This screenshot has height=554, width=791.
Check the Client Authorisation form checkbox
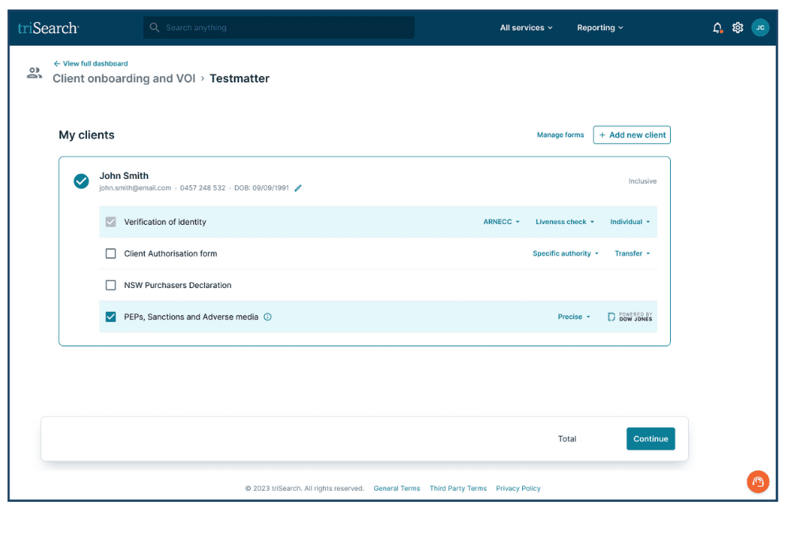(x=111, y=253)
